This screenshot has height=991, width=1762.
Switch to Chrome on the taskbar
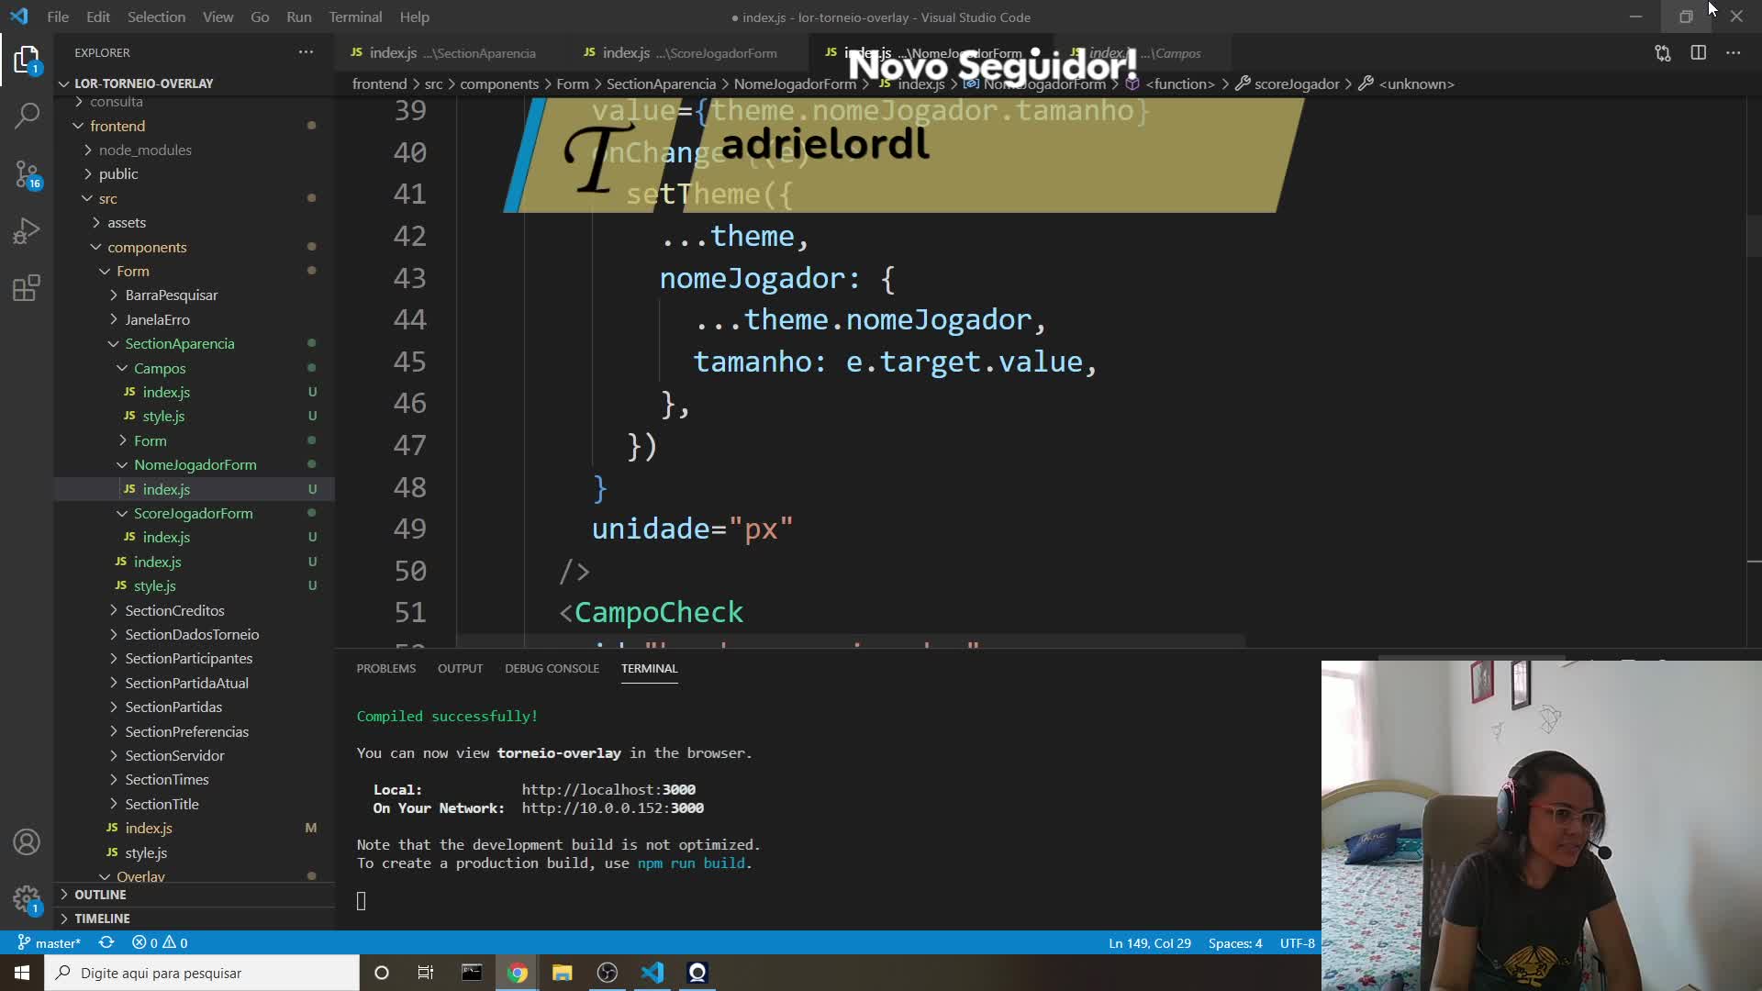pyautogui.click(x=518, y=973)
